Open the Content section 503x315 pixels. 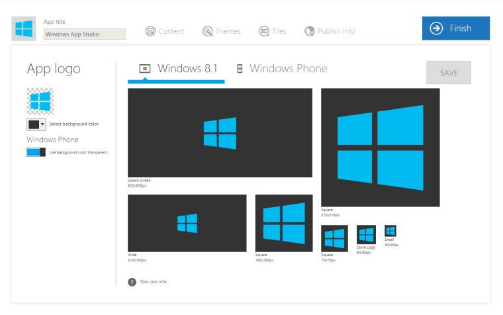(x=165, y=31)
